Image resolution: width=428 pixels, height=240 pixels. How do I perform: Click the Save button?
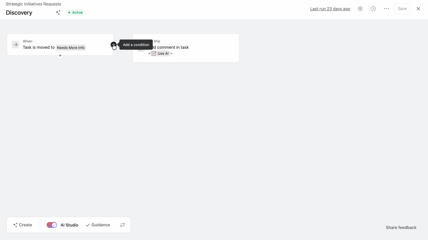tap(402, 9)
